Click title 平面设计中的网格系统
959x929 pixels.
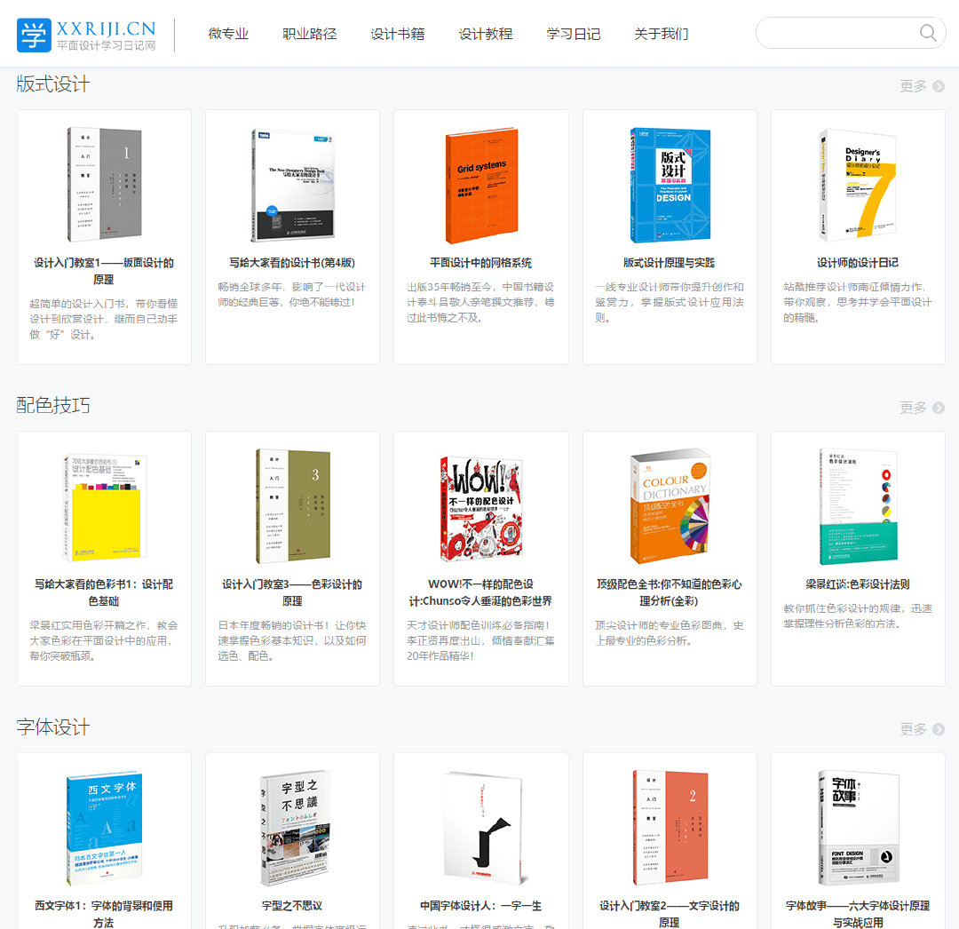tap(480, 263)
